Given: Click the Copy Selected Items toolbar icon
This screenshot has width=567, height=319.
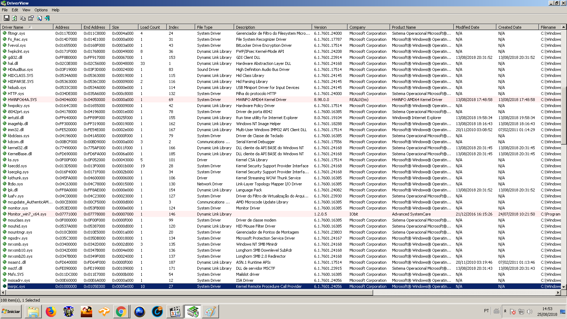Looking at the screenshot, I should point(23,18).
